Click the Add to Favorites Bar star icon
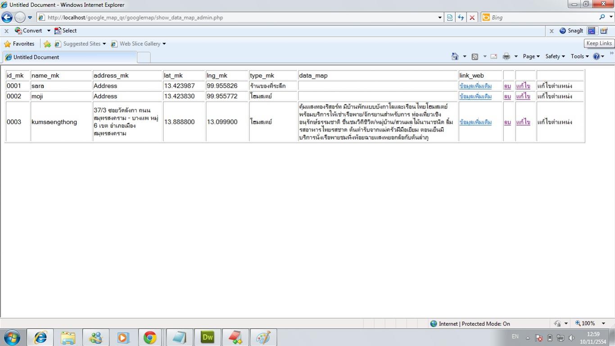This screenshot has height=346, width=615. click(x=47, y=44)
